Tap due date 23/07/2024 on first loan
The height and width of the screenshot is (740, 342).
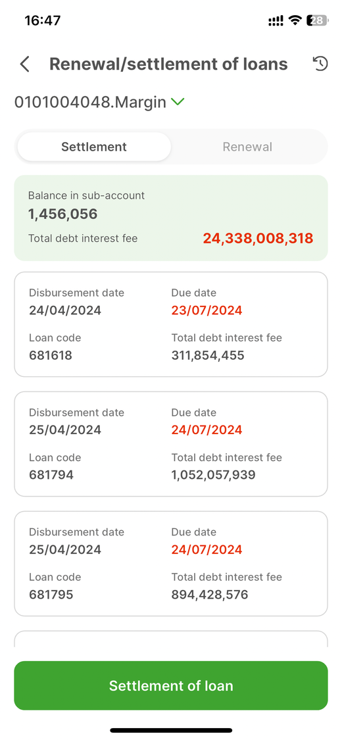(x=207, y=310)
